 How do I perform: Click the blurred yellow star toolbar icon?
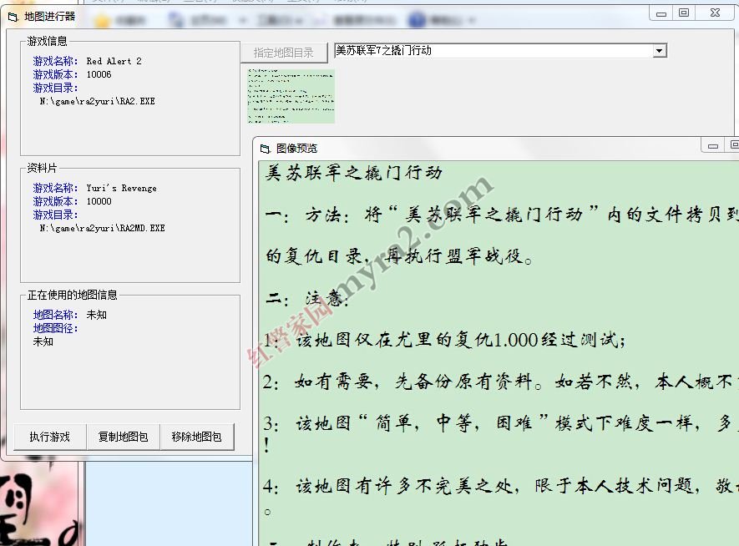click(x=102, y=21)
